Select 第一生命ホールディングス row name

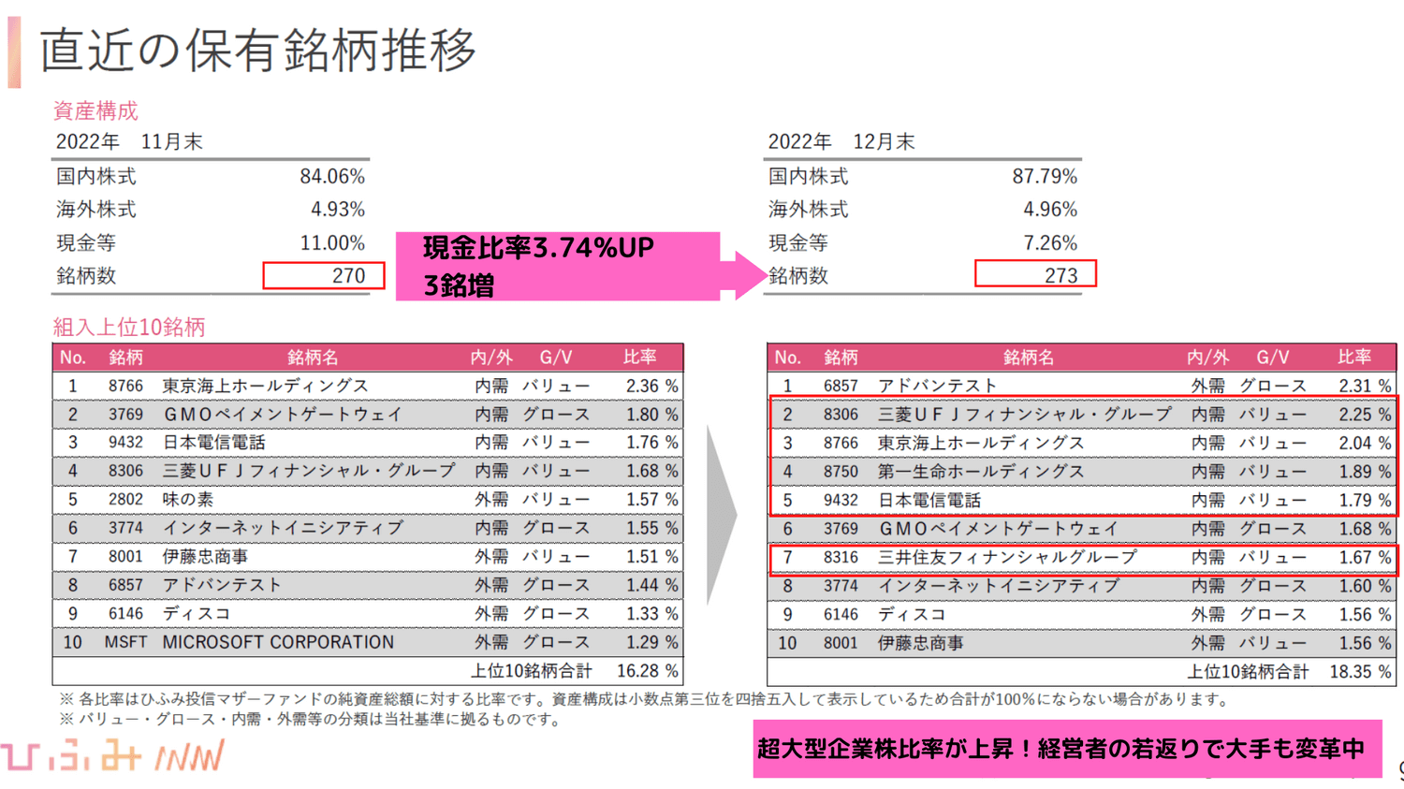tap(981, 472)
